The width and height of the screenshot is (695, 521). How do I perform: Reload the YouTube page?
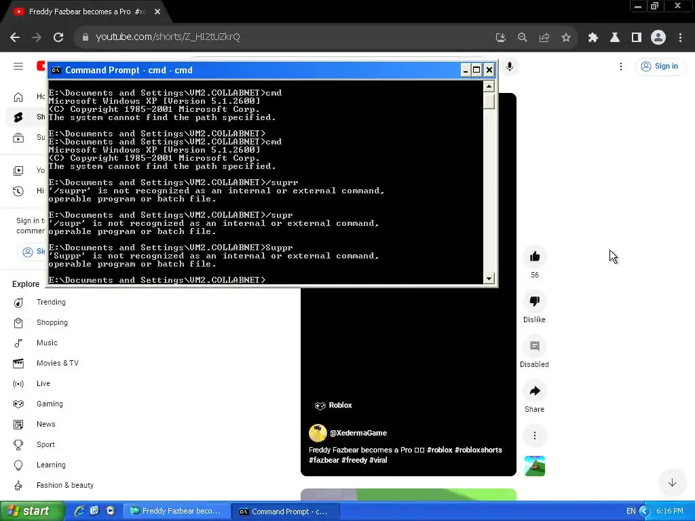[58, 37]
